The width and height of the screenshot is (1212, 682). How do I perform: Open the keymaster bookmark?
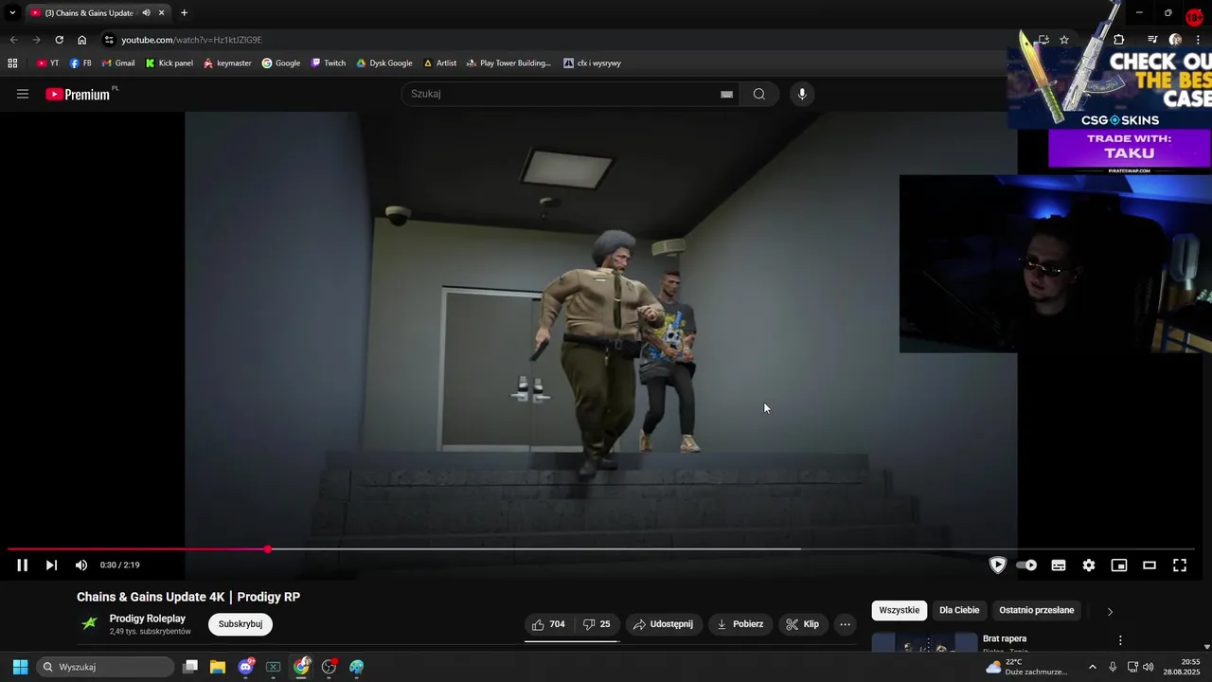227,63
